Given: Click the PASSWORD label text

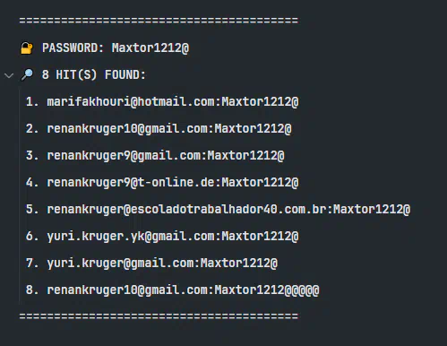Looking at the screenshot, I should 73,48.
